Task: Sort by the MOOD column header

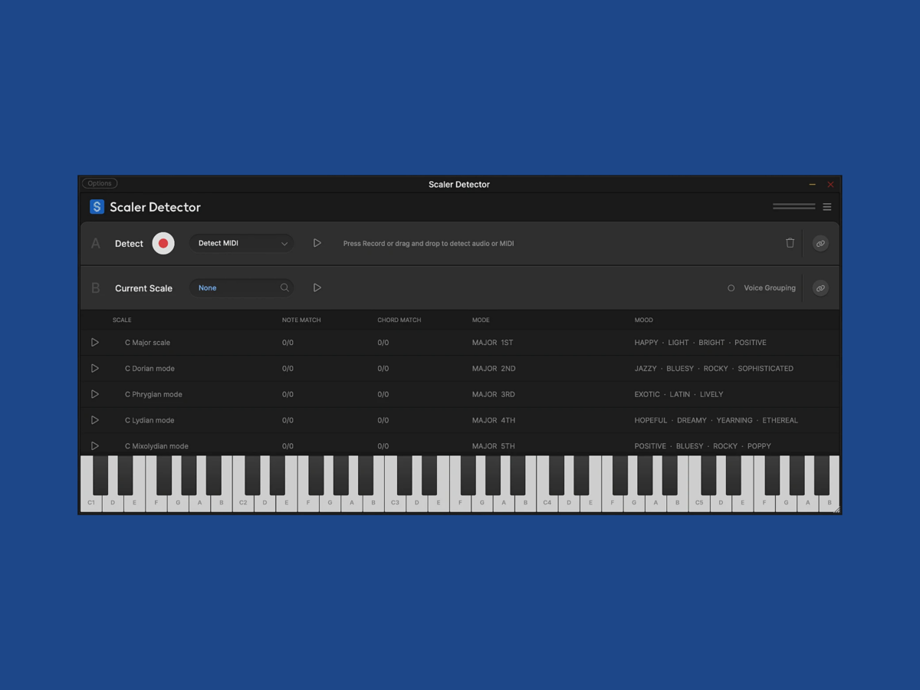Action: (644, 320)
